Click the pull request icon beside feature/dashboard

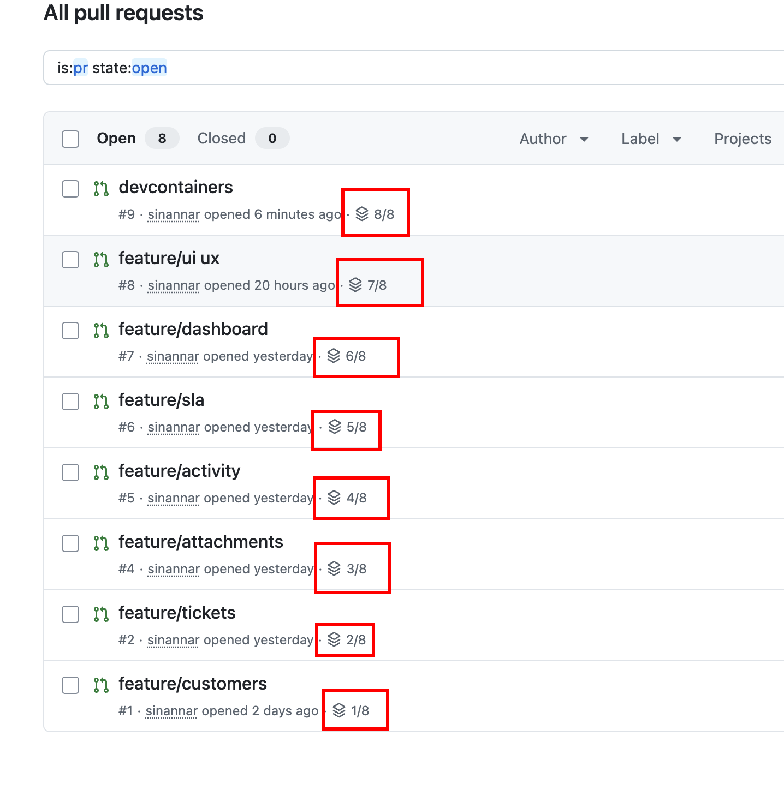pos(101,331)
